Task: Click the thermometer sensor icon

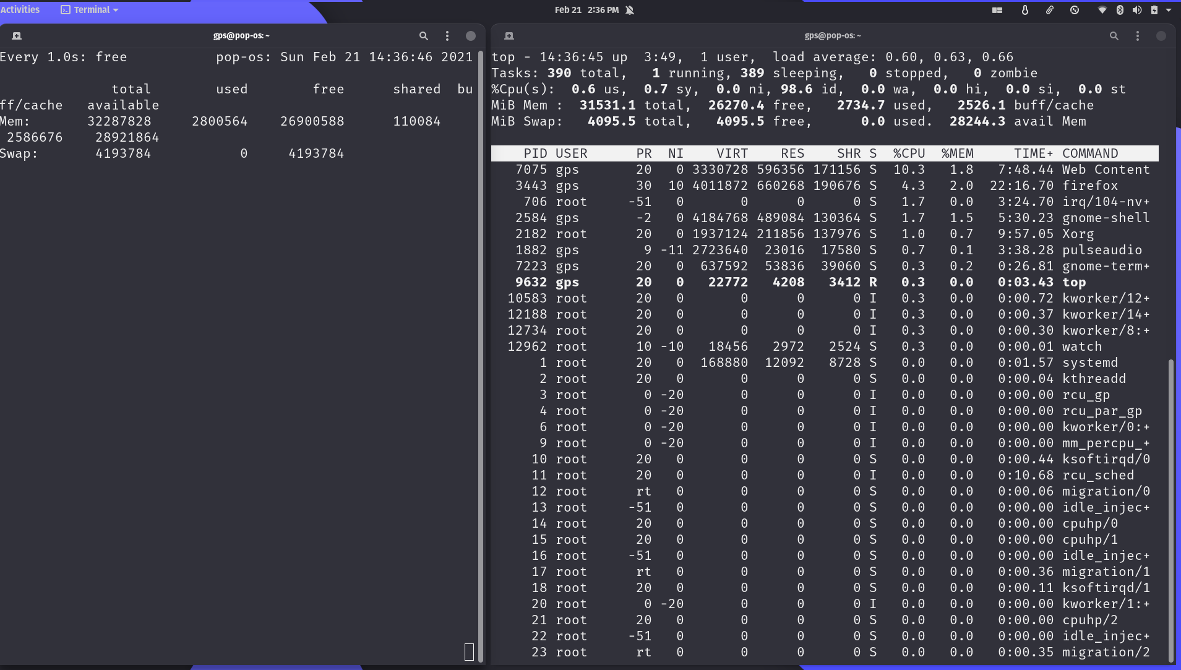Action: (1025, 10)
